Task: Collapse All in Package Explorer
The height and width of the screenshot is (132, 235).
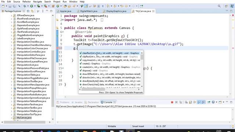Action: (28, 11)
